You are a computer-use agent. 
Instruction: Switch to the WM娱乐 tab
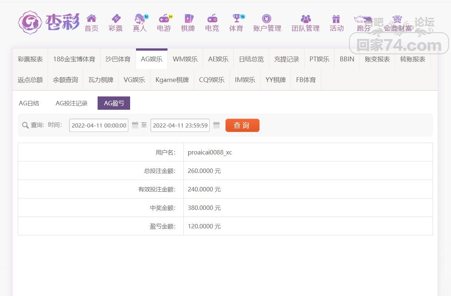tap(185, 59)
